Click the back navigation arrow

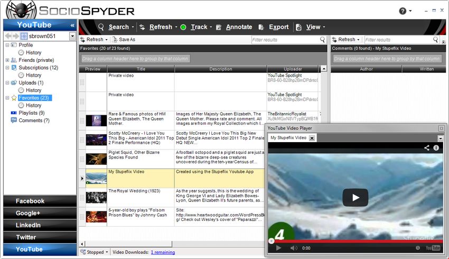tap(8, 36)
